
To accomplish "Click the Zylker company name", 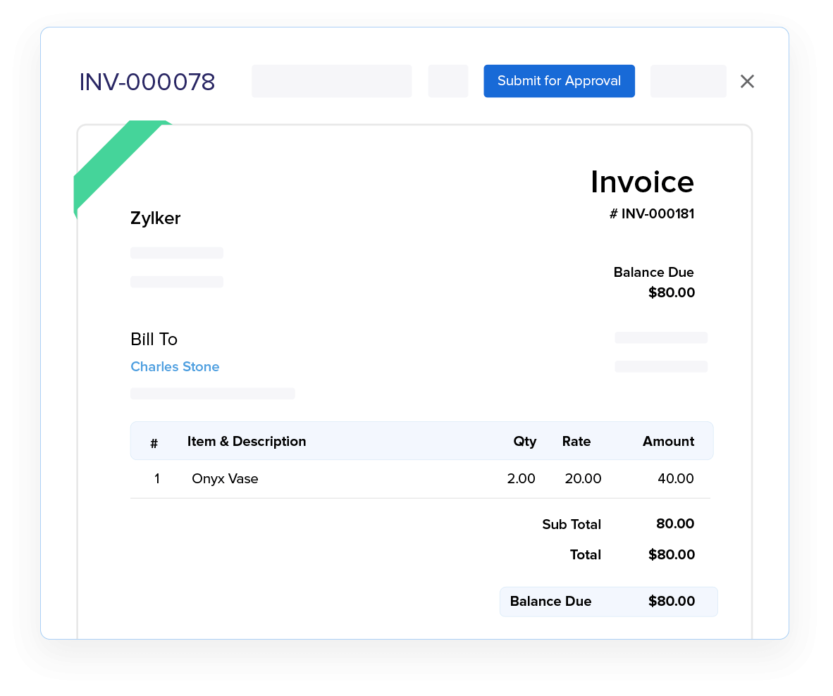I will [155, 218].
